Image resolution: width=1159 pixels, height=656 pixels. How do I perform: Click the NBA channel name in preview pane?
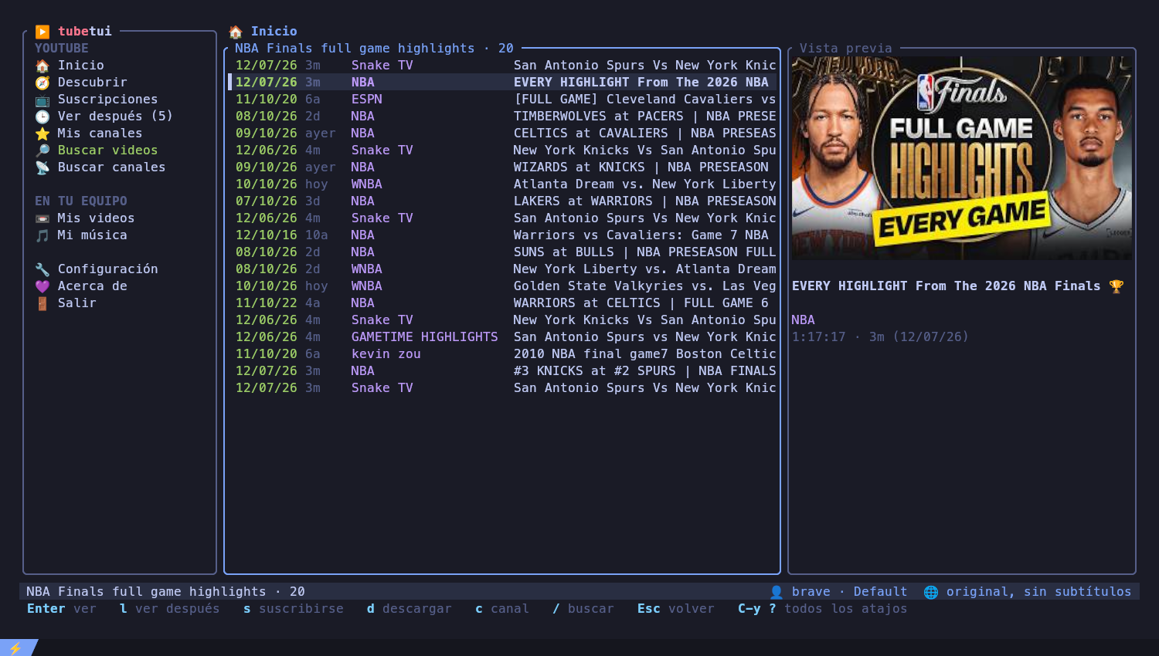coord(804,320)
